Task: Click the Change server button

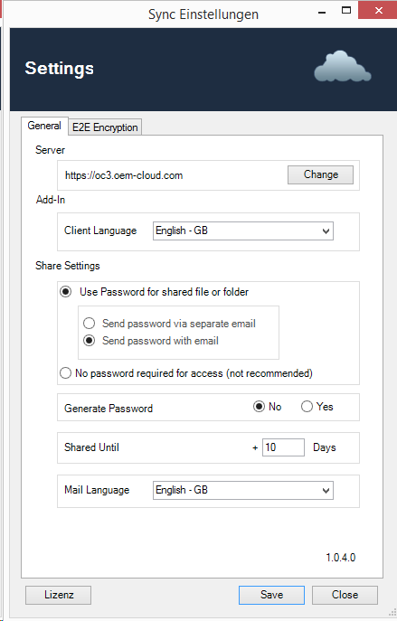Action: 320,174
